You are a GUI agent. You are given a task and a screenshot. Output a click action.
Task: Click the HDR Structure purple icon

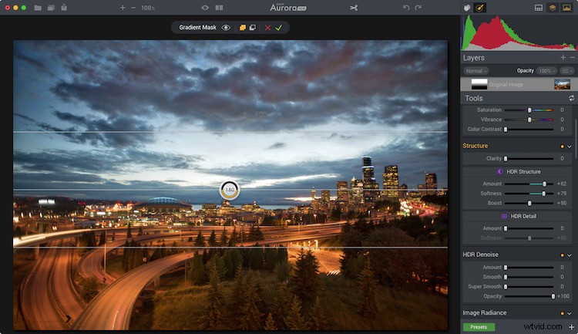(500, 171)
